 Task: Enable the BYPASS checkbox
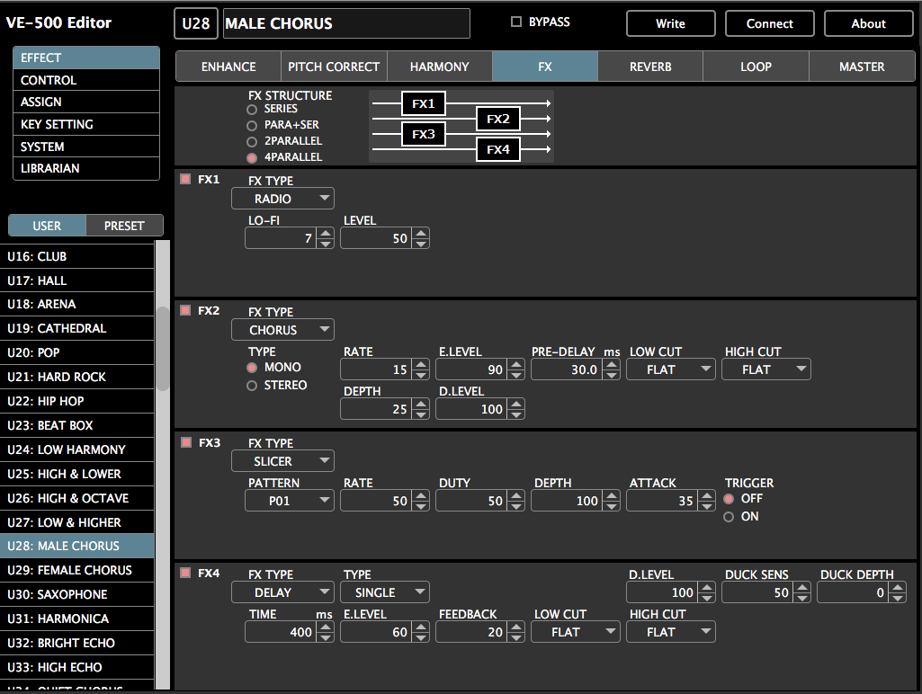click(515, 22)
